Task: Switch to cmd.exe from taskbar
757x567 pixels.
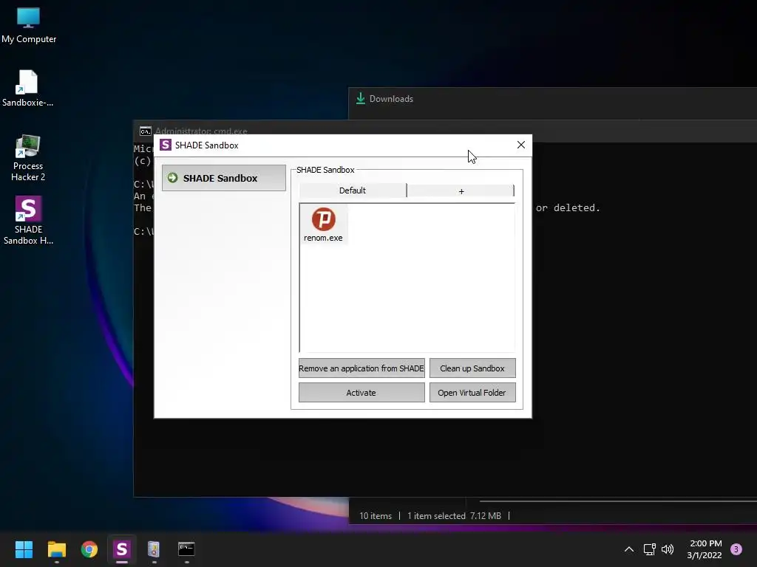Action: [186, 549]
